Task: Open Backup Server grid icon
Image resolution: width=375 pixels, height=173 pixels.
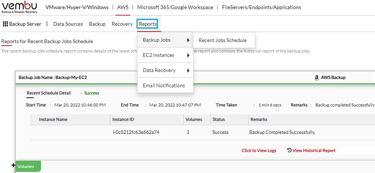Action: (x=5, y=24)
